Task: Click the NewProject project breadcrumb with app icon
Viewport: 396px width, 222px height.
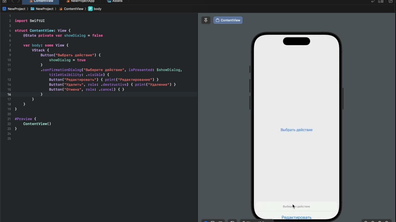Action: point(14,9)
